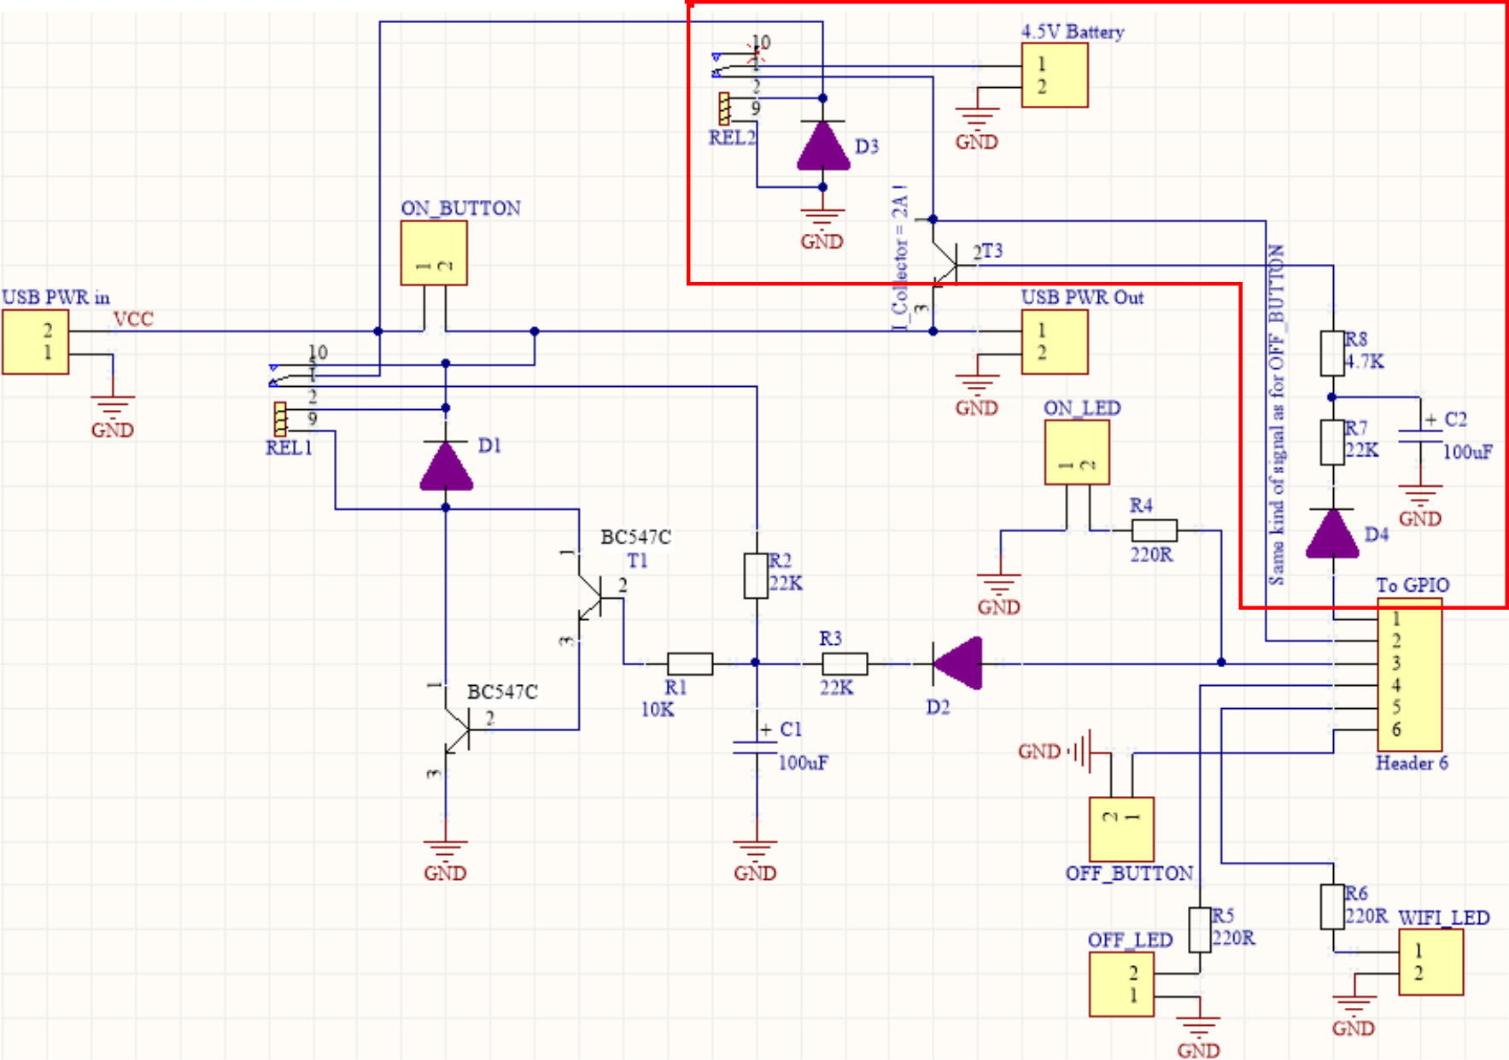The image size is (1509, 1060).
Task: Select the VCC net label
Action: click(133, 319)
